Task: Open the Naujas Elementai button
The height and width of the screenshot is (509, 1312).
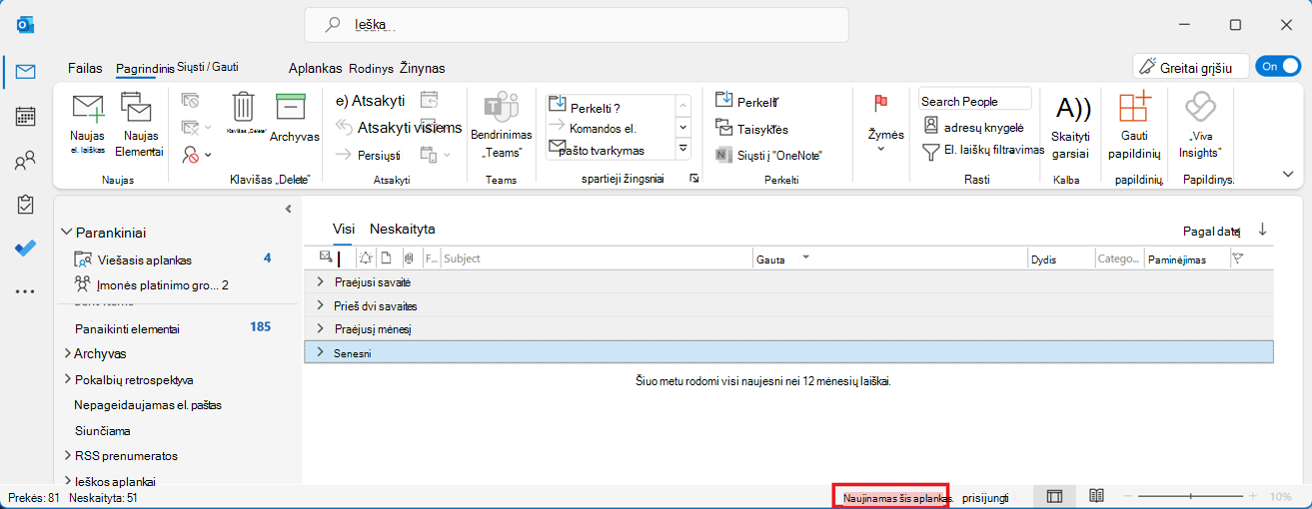Action: coord(139,124)
